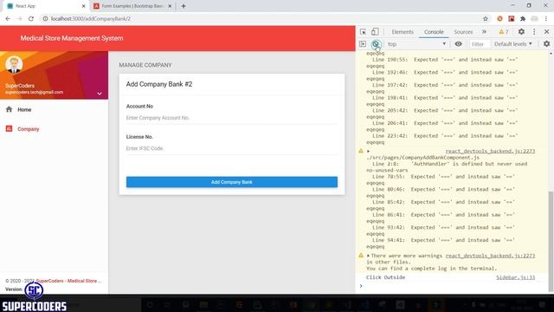Open console settings gear icon
This screenshot has width=554, height=312.
coord(546,44)
